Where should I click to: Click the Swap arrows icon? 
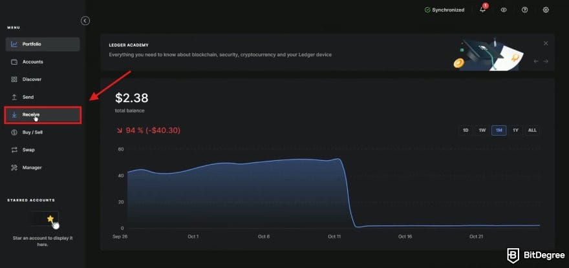[14, 150]
